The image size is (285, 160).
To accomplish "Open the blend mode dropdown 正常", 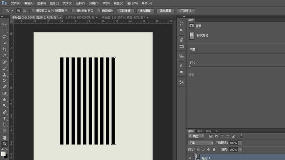I will point(200,143).
